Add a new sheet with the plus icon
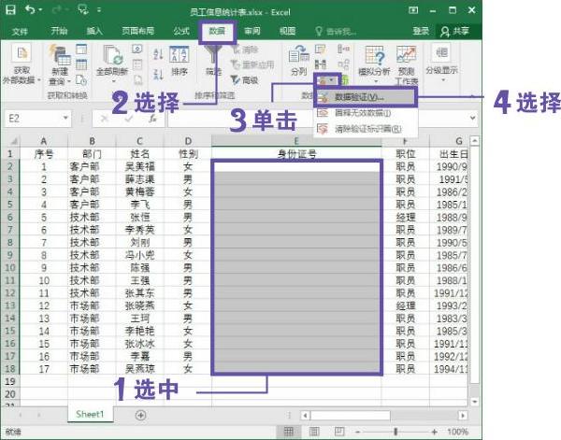561x440 pixels. (x=140, y=415)
